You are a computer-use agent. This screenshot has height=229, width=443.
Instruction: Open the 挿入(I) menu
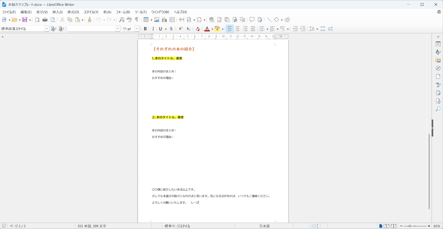(x=57, y=12)
